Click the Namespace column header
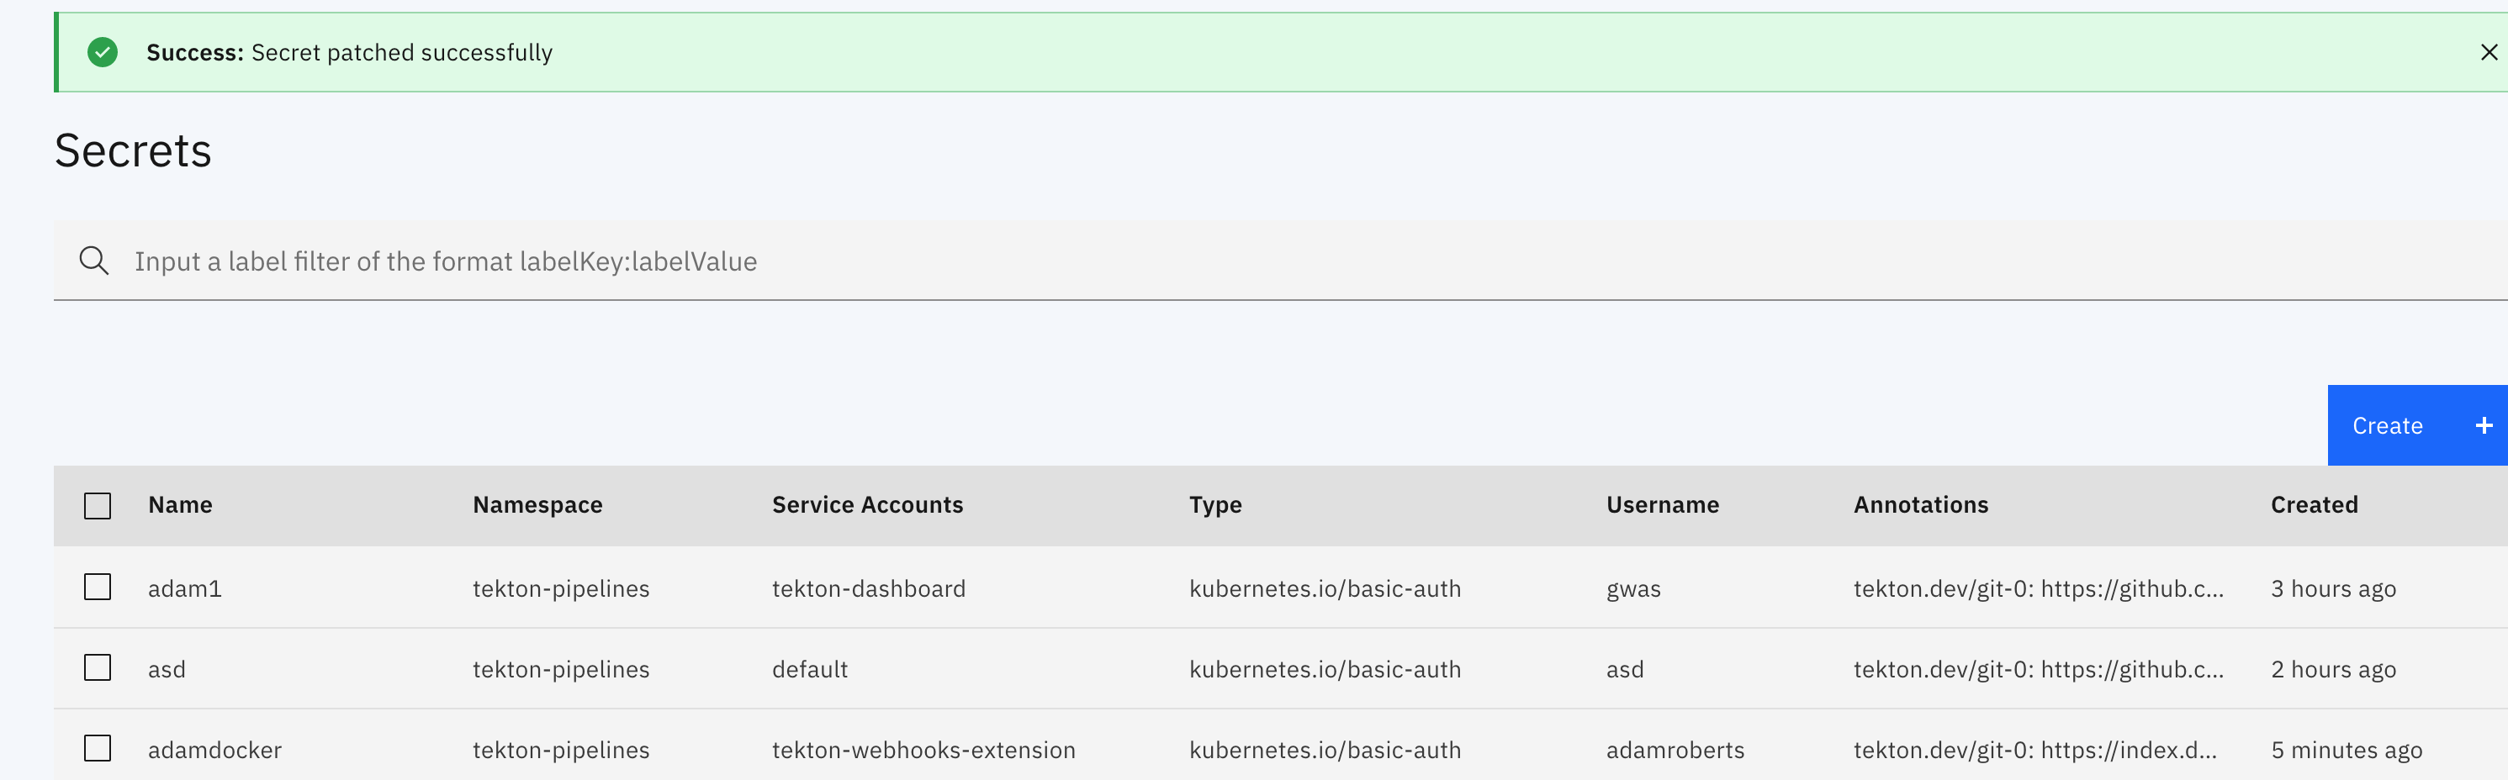This screenshot has height=780, width=2508. (537, 503)
